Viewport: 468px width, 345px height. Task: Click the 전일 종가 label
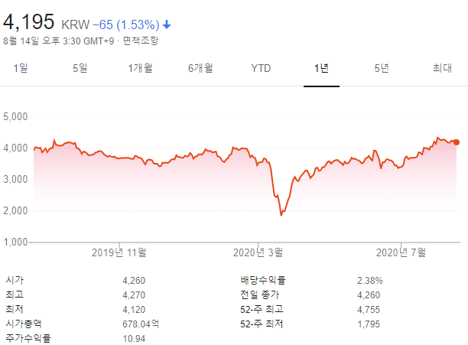[260, 295]
